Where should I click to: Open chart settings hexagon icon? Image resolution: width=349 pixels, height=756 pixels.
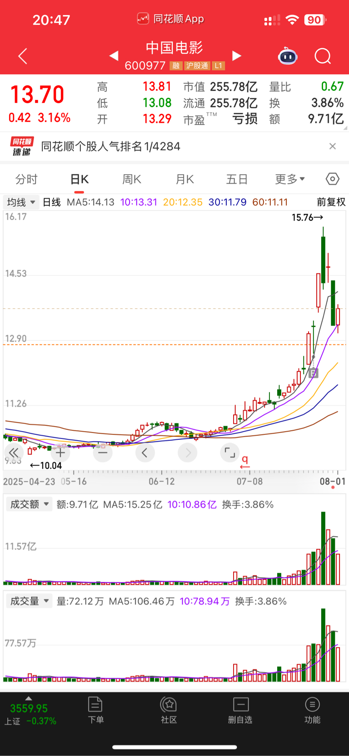[333, 179]
